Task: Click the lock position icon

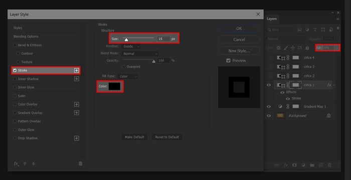Action: click(x=293, y=48)
